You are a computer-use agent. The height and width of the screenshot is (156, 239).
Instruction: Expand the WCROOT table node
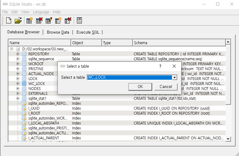click(18, 64)
